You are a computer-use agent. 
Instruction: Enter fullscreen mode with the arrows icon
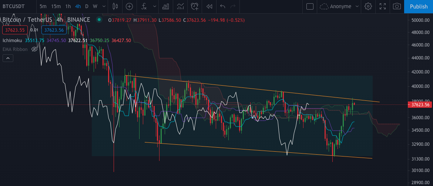coord(382,6)
